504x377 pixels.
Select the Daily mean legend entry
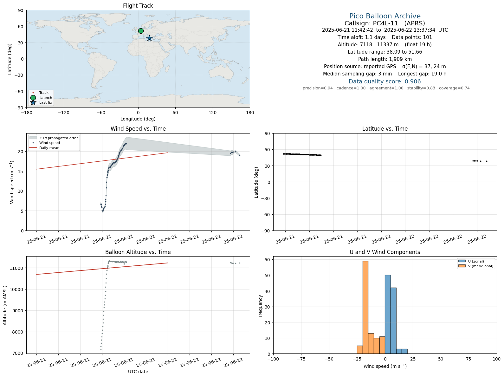[x=44, y=148]
